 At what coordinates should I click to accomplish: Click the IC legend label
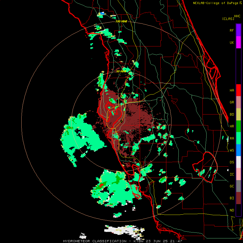click(232, 174)
